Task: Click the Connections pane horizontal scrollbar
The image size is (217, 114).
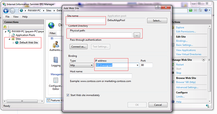Action: click(x=22, y=101)
